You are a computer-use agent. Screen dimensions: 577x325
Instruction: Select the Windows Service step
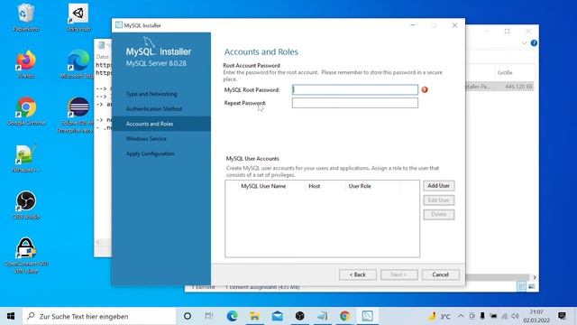coord(146,138)
